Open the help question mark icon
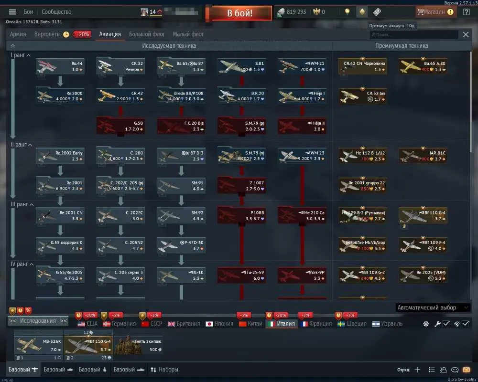The width and height of the screenshot is (478, 382). click(466, 12)
